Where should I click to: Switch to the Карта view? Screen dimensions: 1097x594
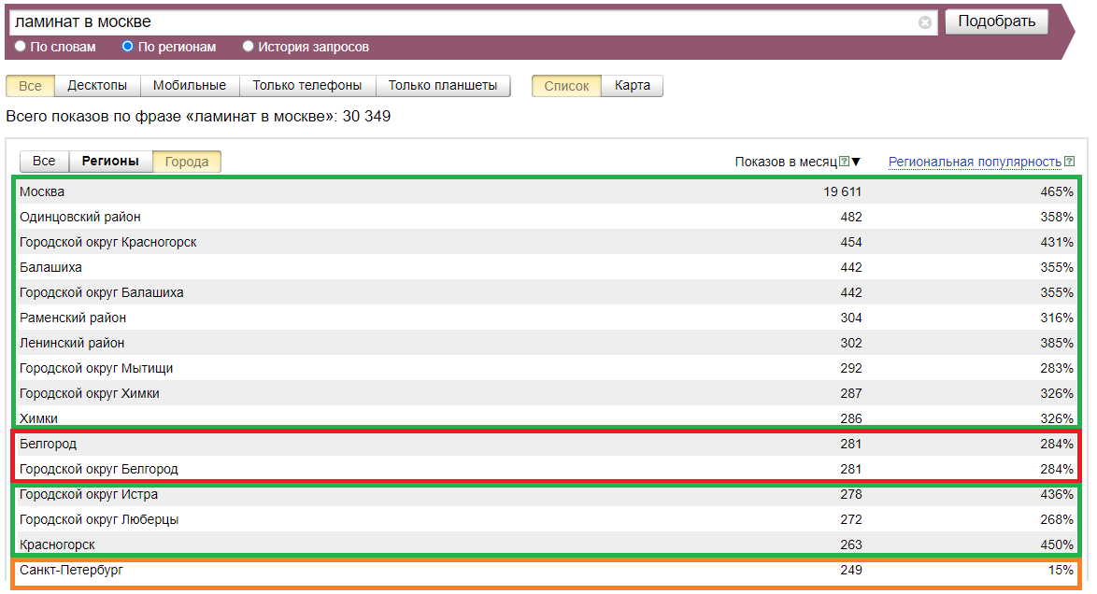coord(633,86)
